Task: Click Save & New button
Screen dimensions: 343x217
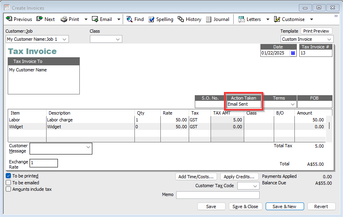Action: (285, 207)
